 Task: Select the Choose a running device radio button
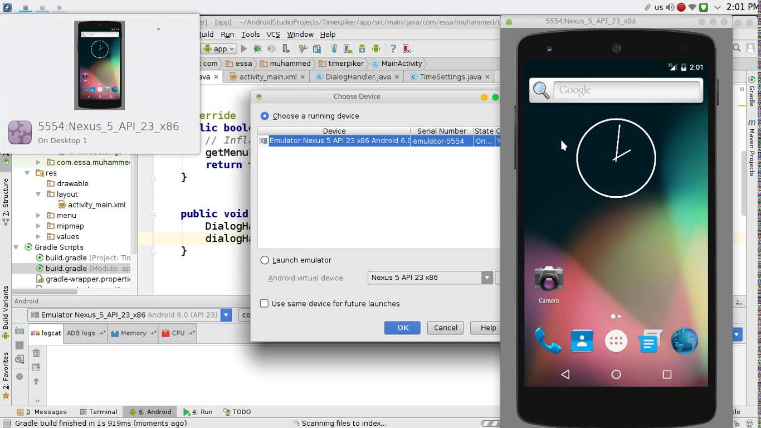coord(265,116)
